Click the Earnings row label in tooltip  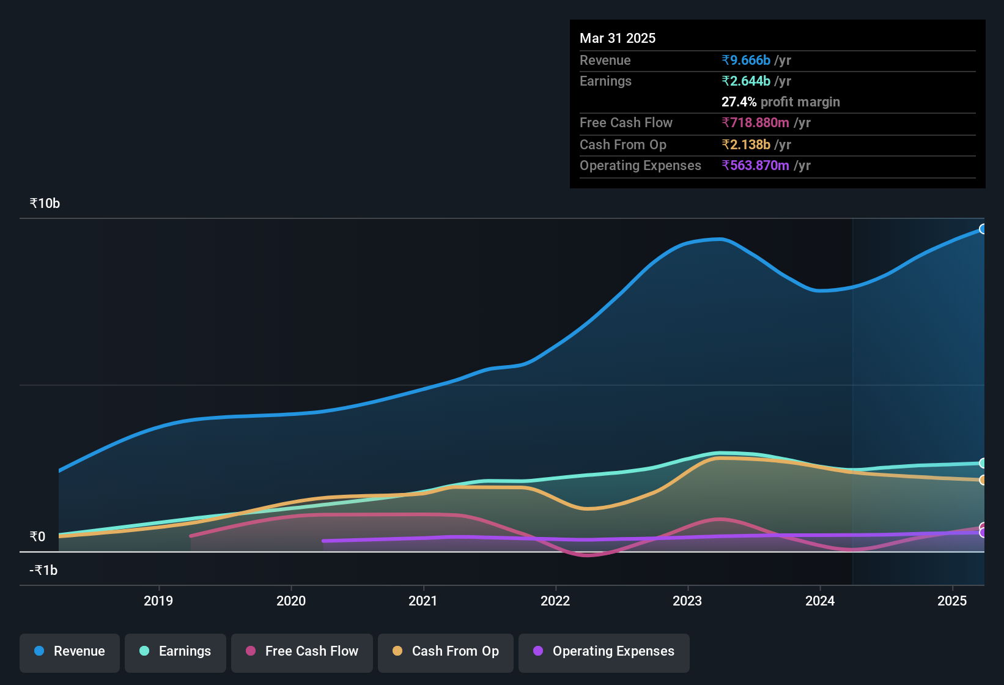(x=605, y=81)
